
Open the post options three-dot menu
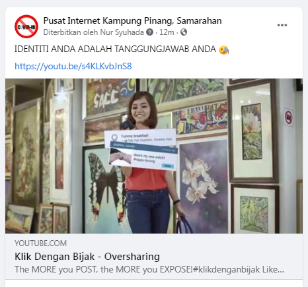click(282, 25)
